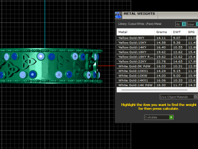The width and height of the screenshot is (198, 149).
Task: Select the Yellow Gold:14KY row
Action: tap(157, 47)
